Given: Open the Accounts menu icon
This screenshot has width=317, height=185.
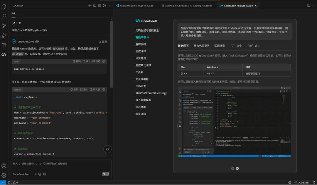Looking at the screenshot, I should (x=4, y=166).
